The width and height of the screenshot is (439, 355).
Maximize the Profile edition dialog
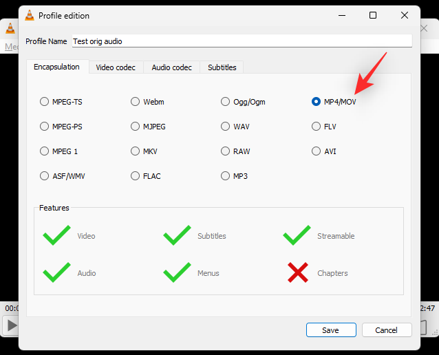(373, 15)
